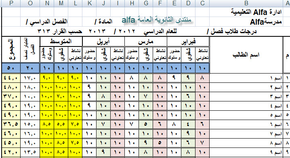Select column B header
This screenshot has width=290, height=158.
click(246, 3)
